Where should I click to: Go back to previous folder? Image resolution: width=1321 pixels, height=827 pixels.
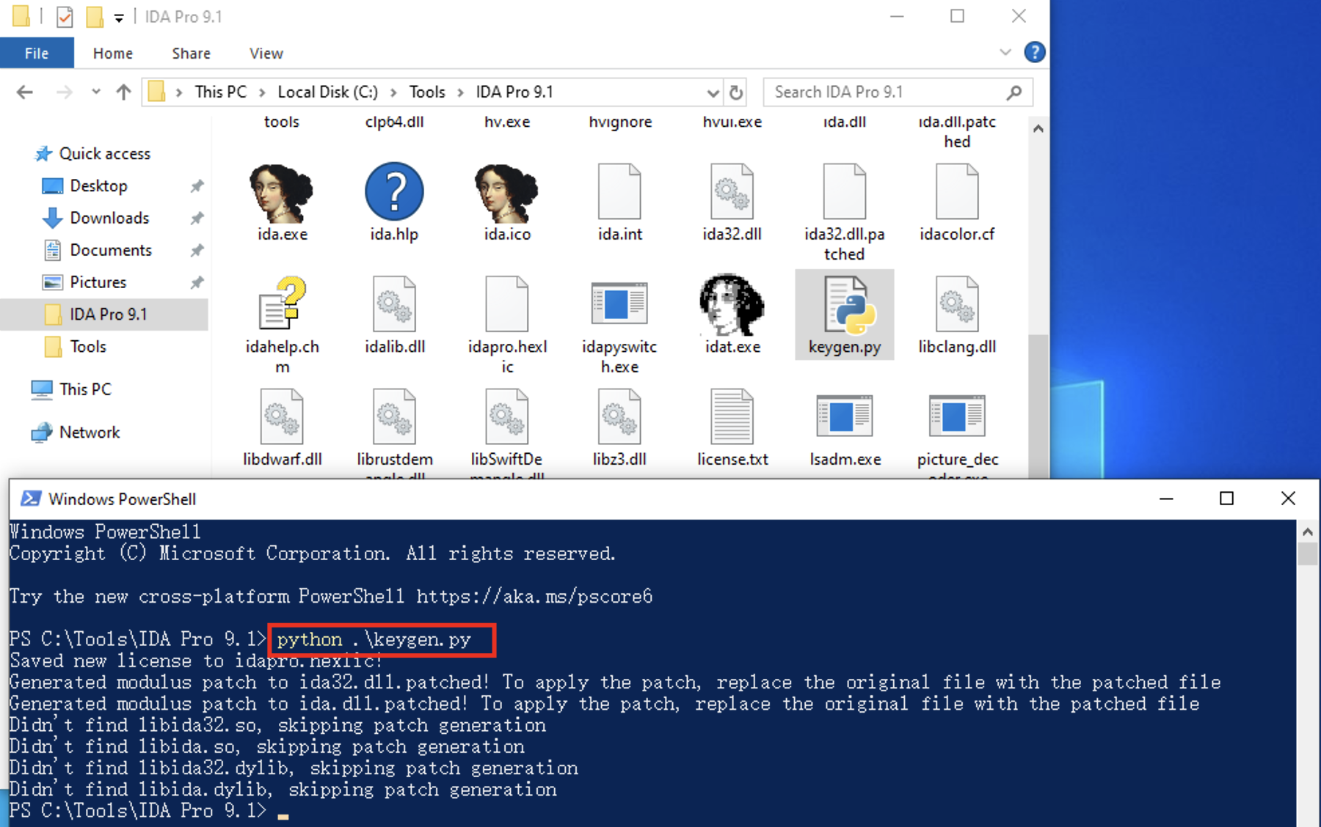(25, 92)
